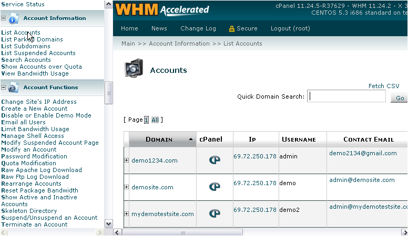This screenshot has width=408, height=236.
Task: Go to Account Information breadcrumb
Action: click(x=179, y=44)
